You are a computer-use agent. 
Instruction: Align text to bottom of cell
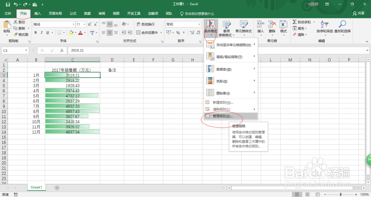[116, 24]
